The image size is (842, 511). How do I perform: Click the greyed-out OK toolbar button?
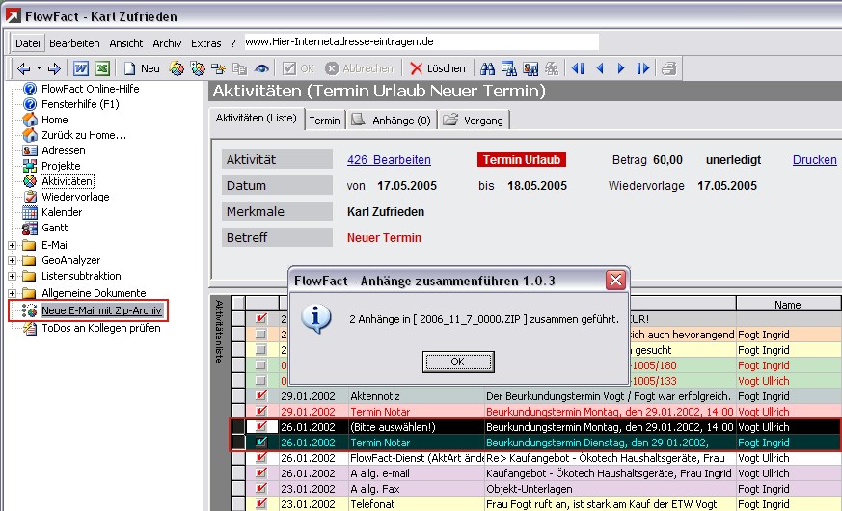(x=298, y=68)
